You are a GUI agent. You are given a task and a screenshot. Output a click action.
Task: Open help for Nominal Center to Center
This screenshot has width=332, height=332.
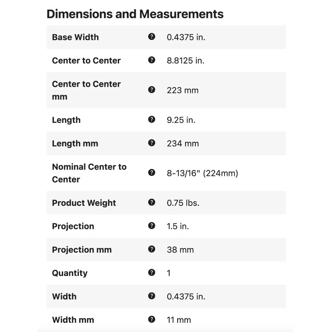(151, 173)
